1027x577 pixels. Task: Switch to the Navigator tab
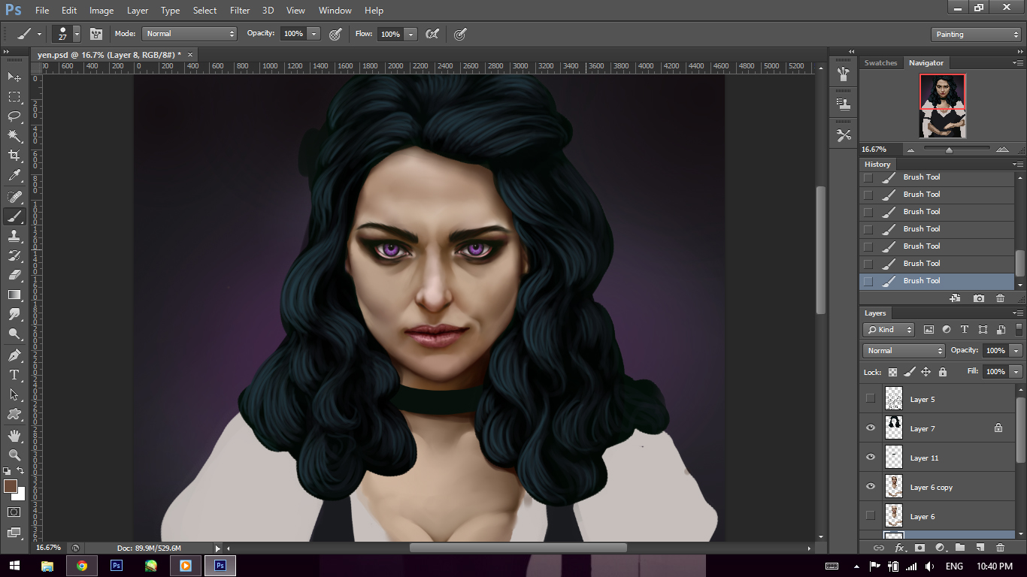click(x=926, y=63)
